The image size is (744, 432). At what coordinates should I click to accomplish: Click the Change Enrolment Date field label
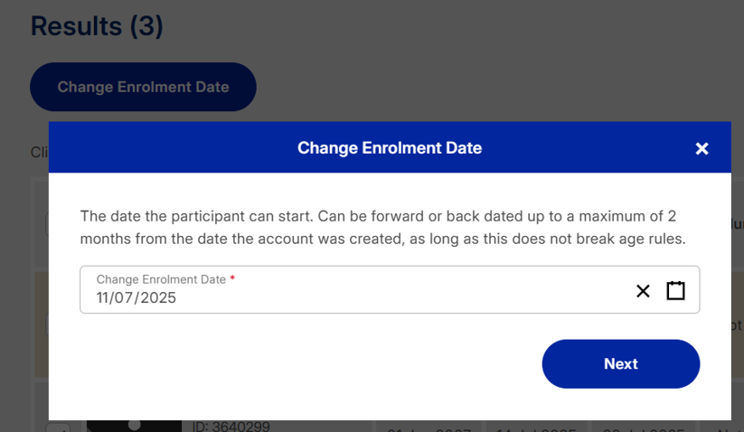[x=161, y=279]
